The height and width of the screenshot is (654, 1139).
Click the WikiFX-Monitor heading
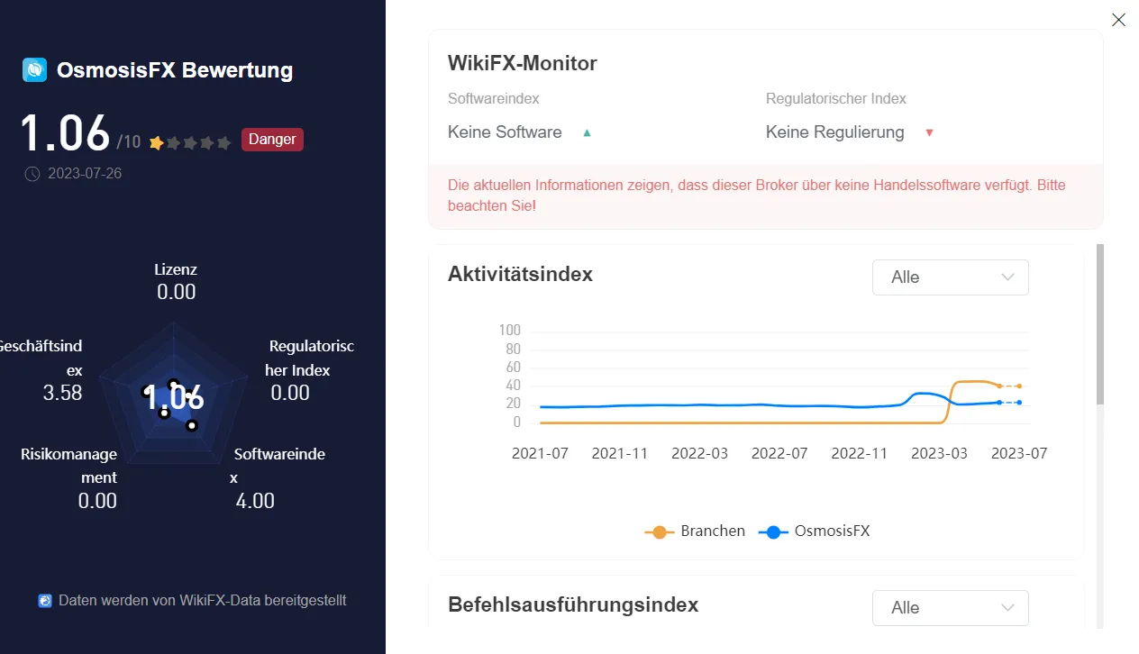tap(523, 63)
